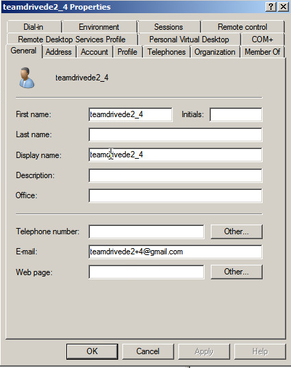Switch to the Member Of tab
Viewport: 291px width, 368px height.
point(263,52)
